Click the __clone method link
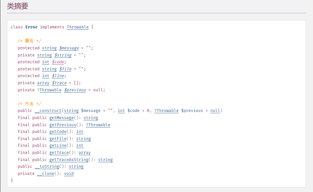Image resolution: width=313 pixels, height=192 pixels. click(45, 174)
